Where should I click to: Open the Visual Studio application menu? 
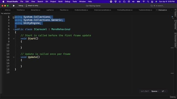pos(12,2)
